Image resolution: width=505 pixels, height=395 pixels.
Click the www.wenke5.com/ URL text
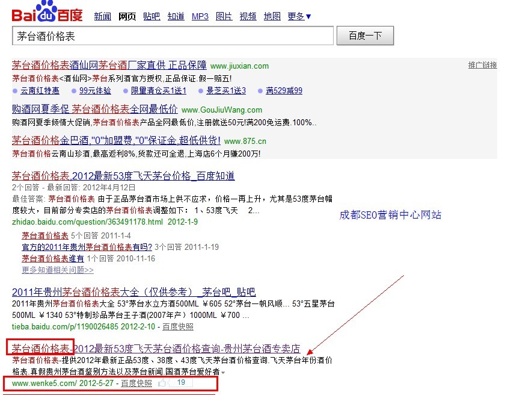[44, 383]
